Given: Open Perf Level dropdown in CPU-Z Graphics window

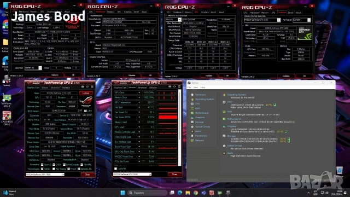Looking at the screenshot, I should click(301, 20).
